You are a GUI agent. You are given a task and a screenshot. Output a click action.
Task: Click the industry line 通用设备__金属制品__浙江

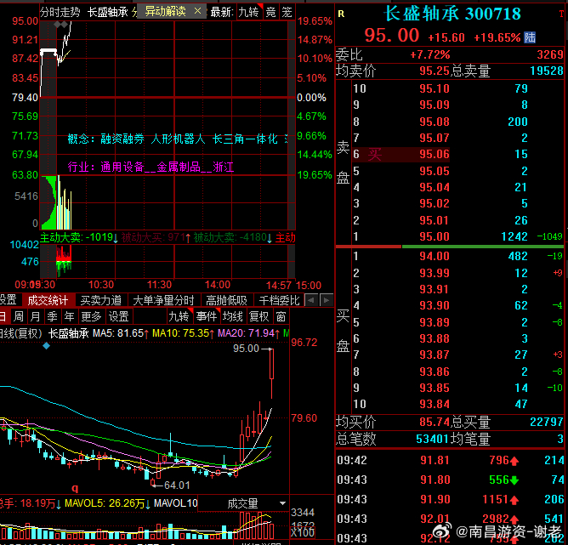tap(151, 167)
